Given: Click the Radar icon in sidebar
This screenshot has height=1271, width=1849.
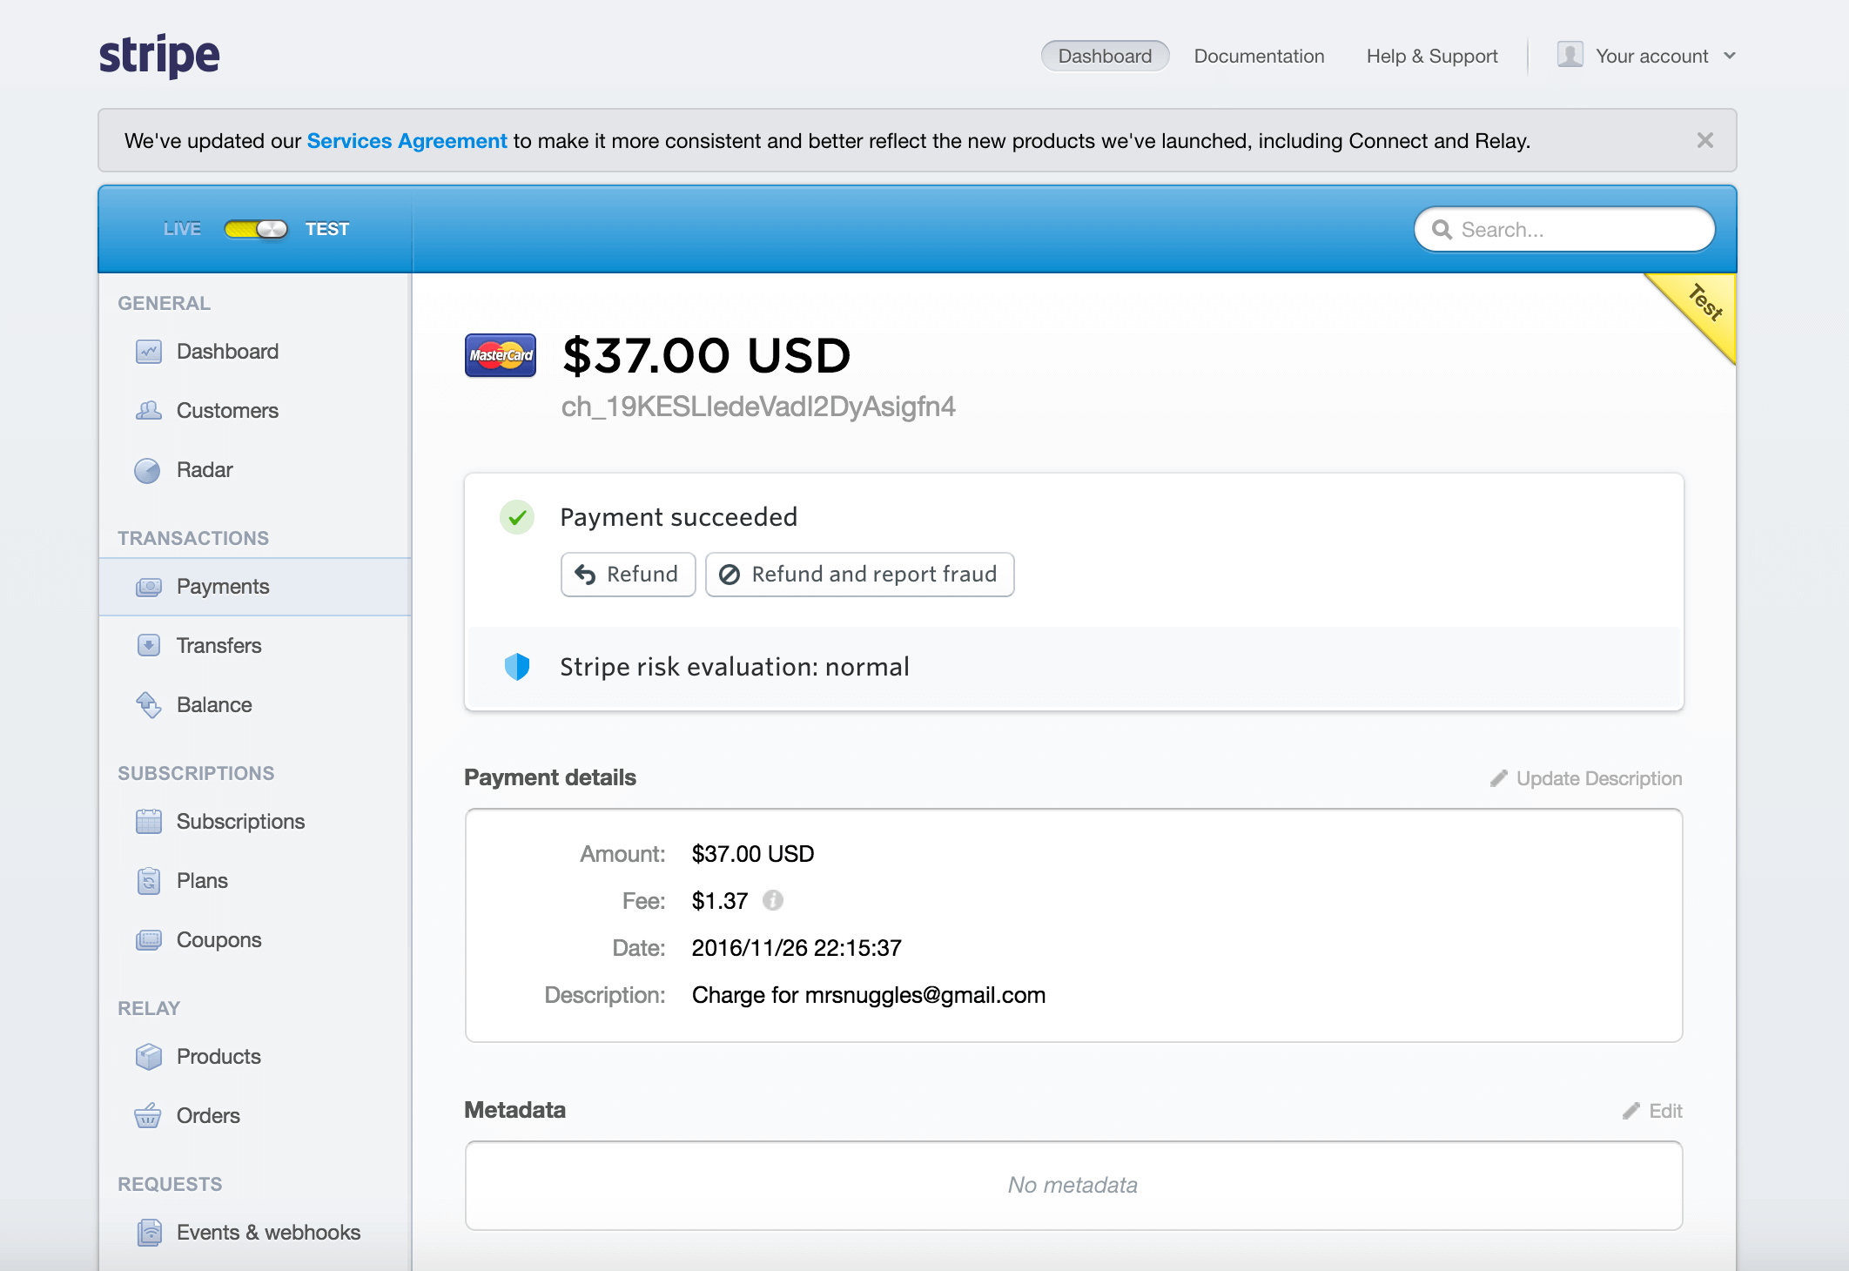Looking at the screenshot, I should point(148,470).
